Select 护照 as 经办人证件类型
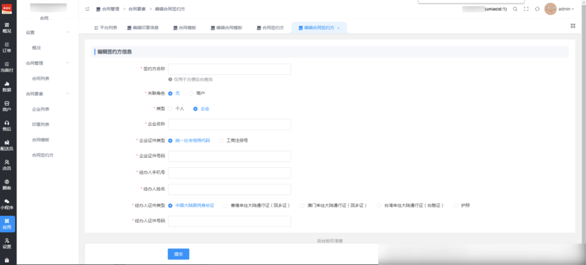This screenshot has height=265, width=586. (x=456, y=205)
